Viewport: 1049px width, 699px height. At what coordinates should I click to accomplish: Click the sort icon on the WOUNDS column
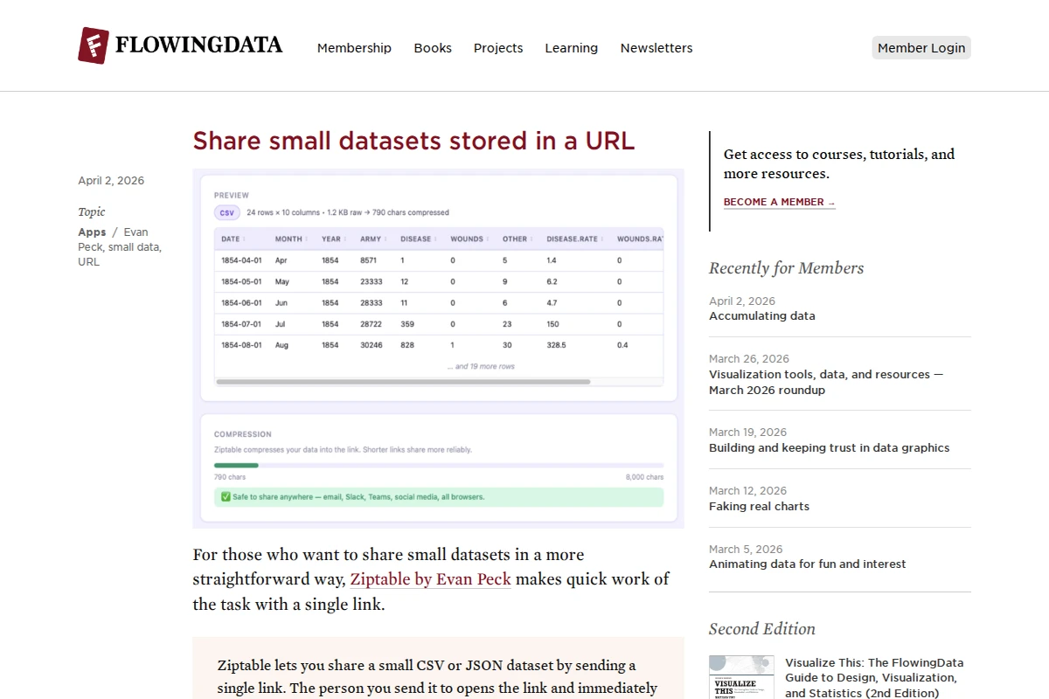point(487,239)
